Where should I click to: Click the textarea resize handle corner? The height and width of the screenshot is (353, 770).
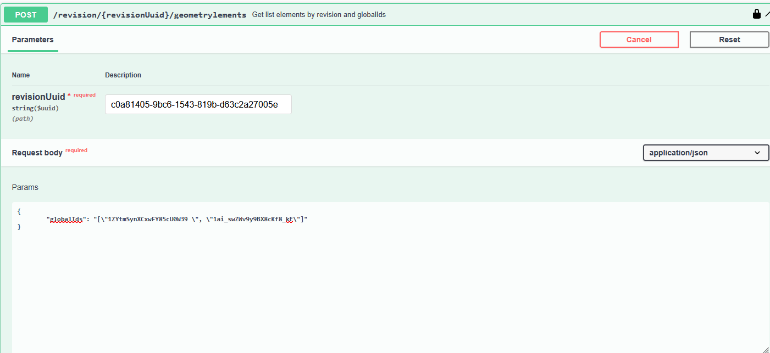[x=765, y=349]
